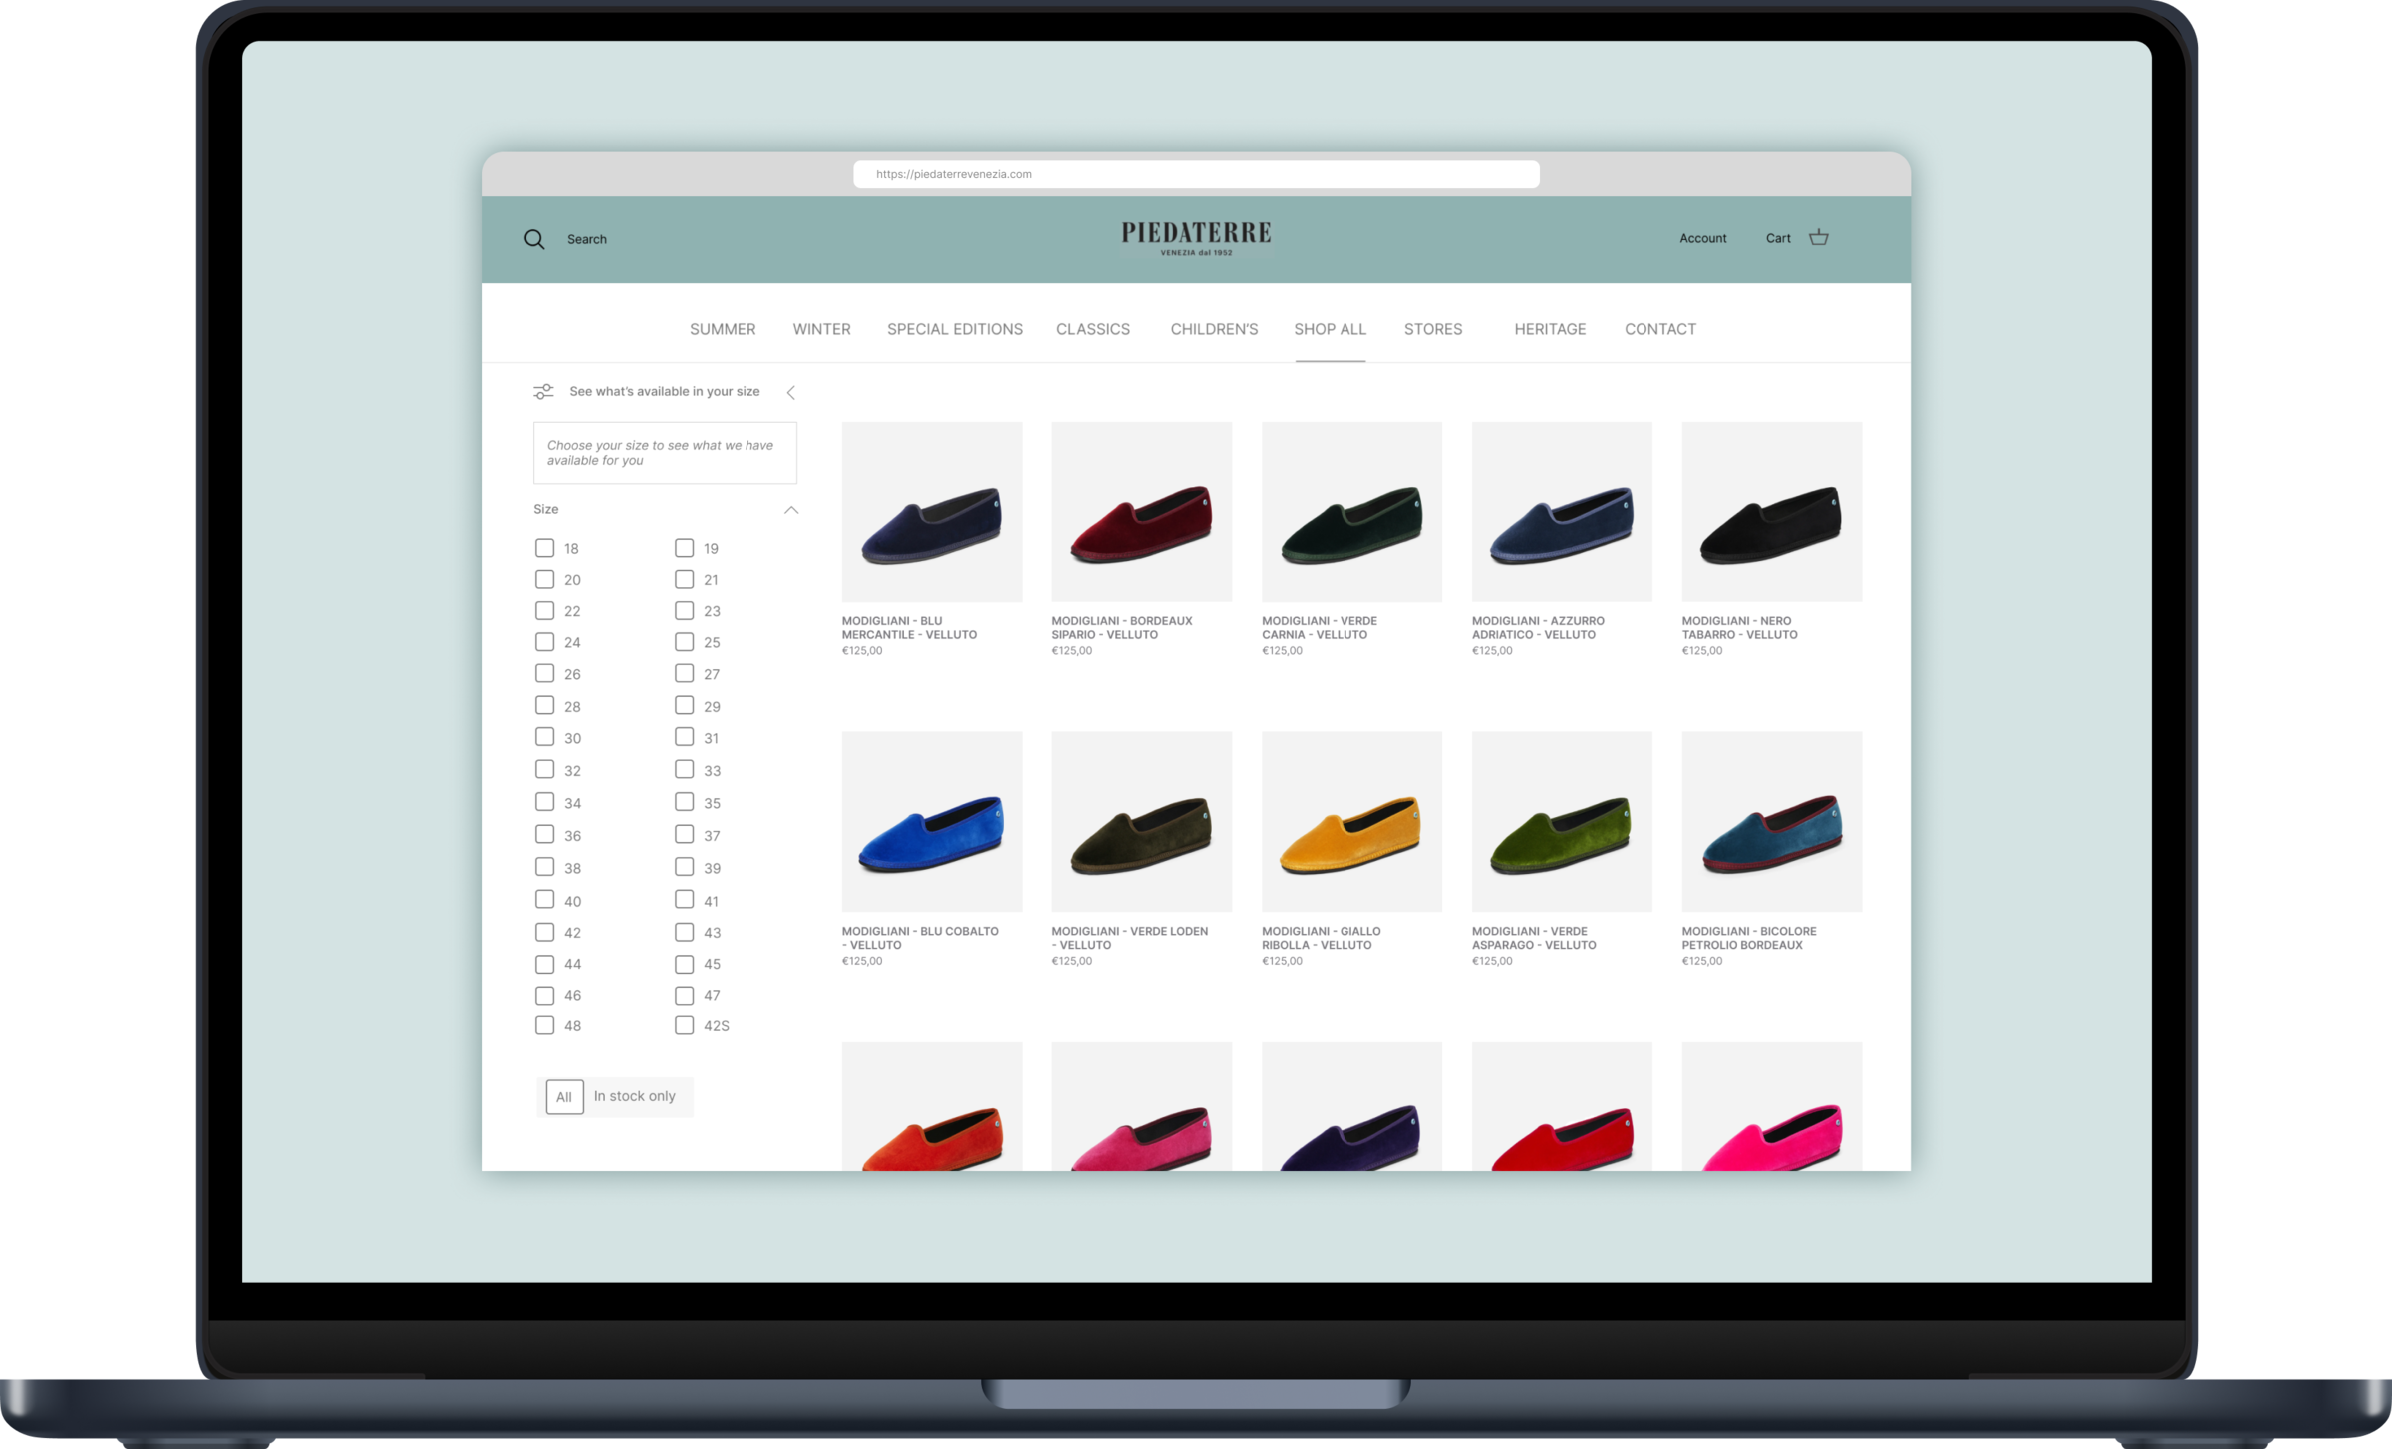Image resolution: width=2392 pixels, height=1449 pixels.
Task: Collapse filter panel with left chevron
Action: (791, 393)
